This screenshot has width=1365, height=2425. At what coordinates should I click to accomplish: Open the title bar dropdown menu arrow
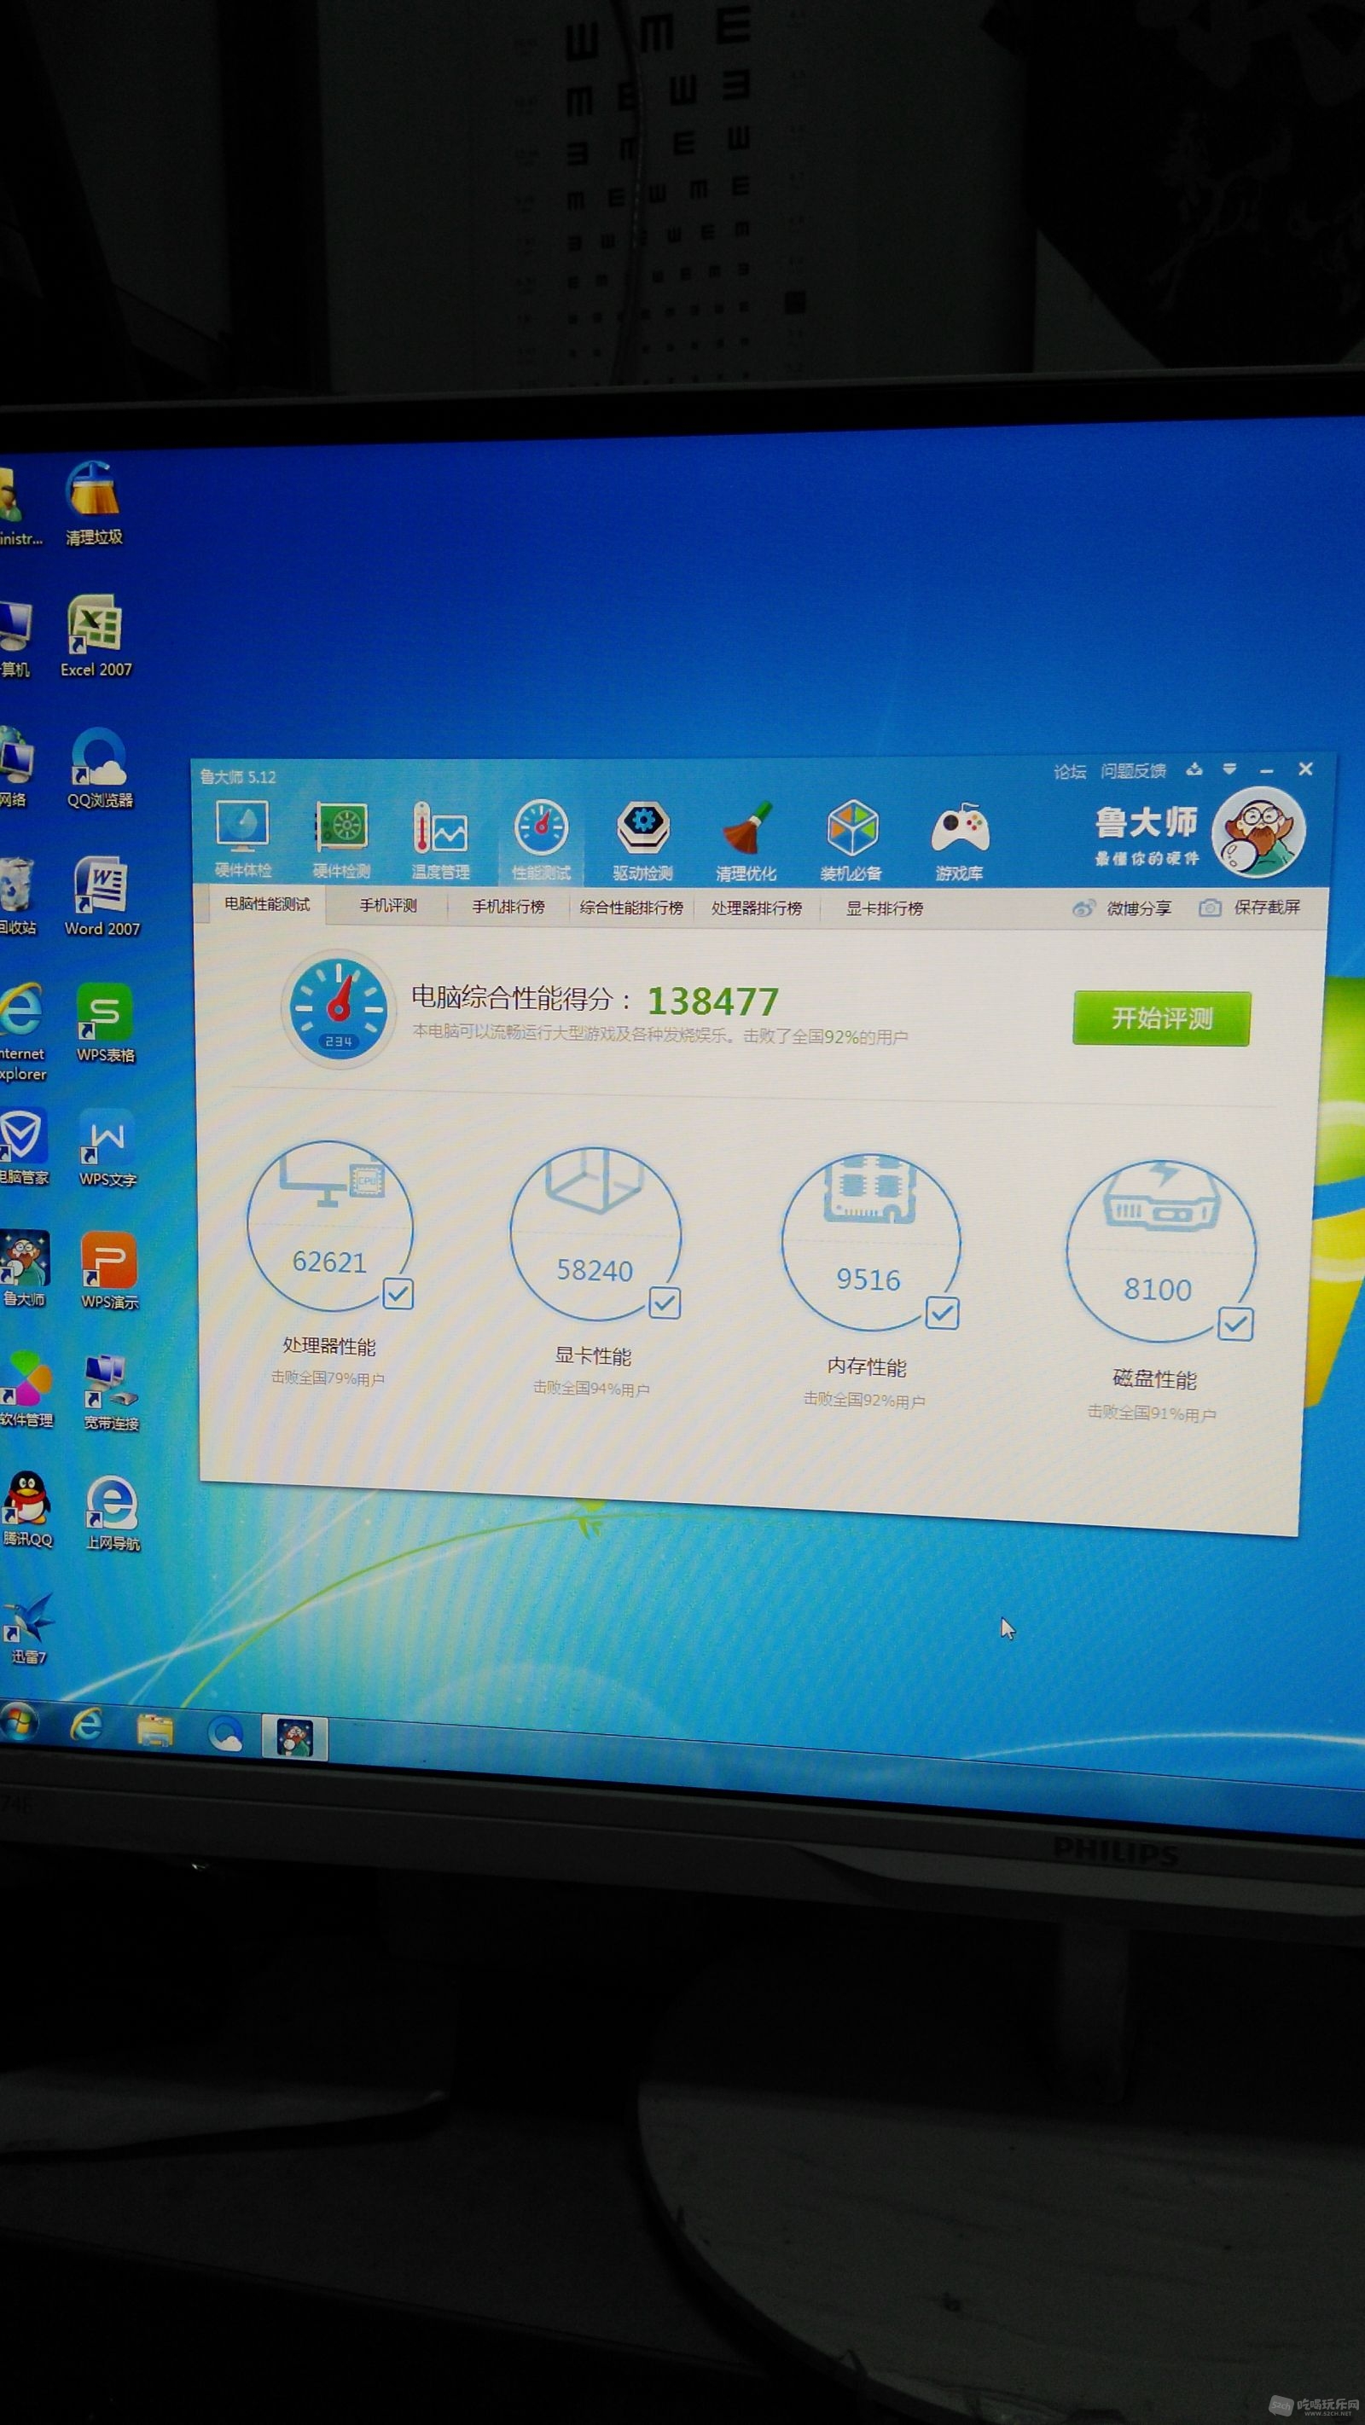pos(1229,769)
